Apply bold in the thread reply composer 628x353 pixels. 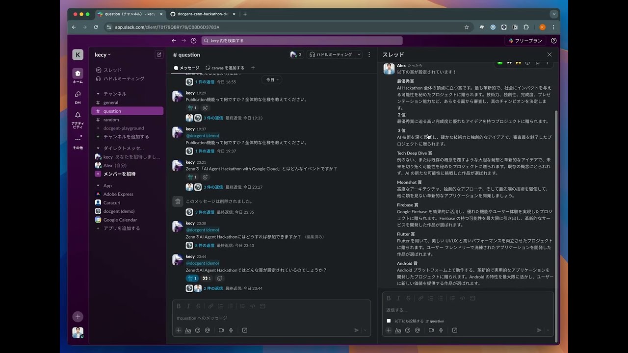point(389,298)
